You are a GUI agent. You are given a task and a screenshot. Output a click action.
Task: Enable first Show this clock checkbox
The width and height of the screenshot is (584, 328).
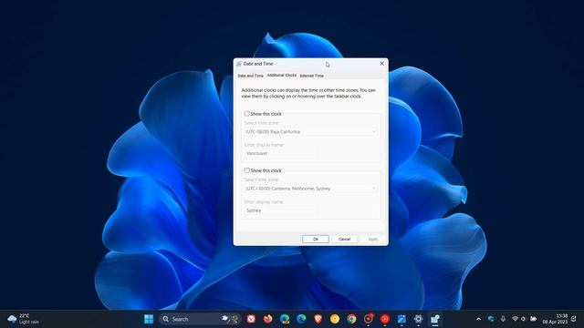(246, 114)
